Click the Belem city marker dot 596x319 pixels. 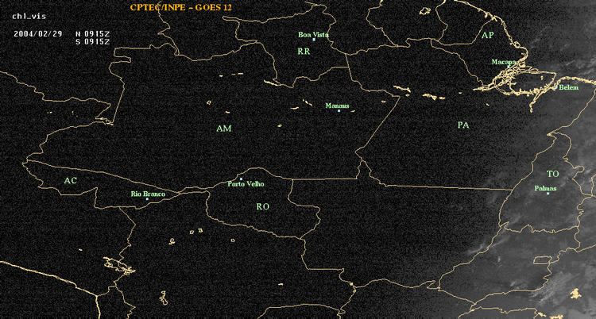click(556, 87)
